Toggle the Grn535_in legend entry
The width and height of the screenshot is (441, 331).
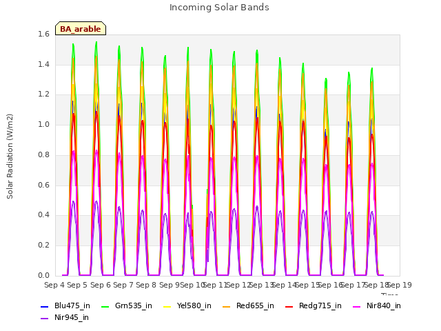127,306
